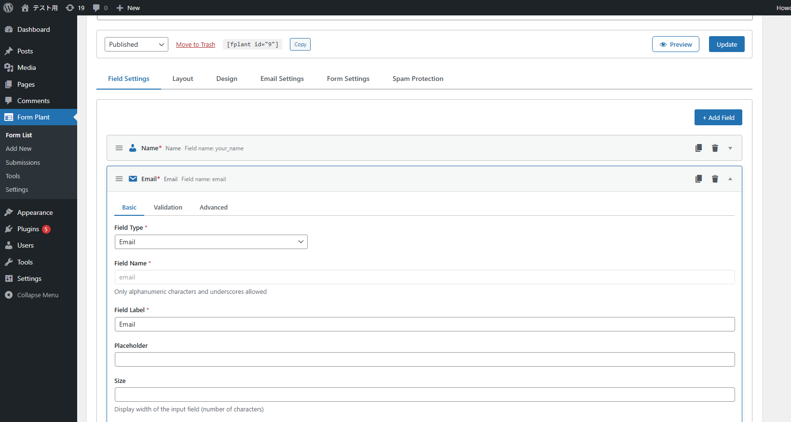Click the Name field person icon
Image resolution: width=791 pixels, height=422 pixels.
[133, 148]
